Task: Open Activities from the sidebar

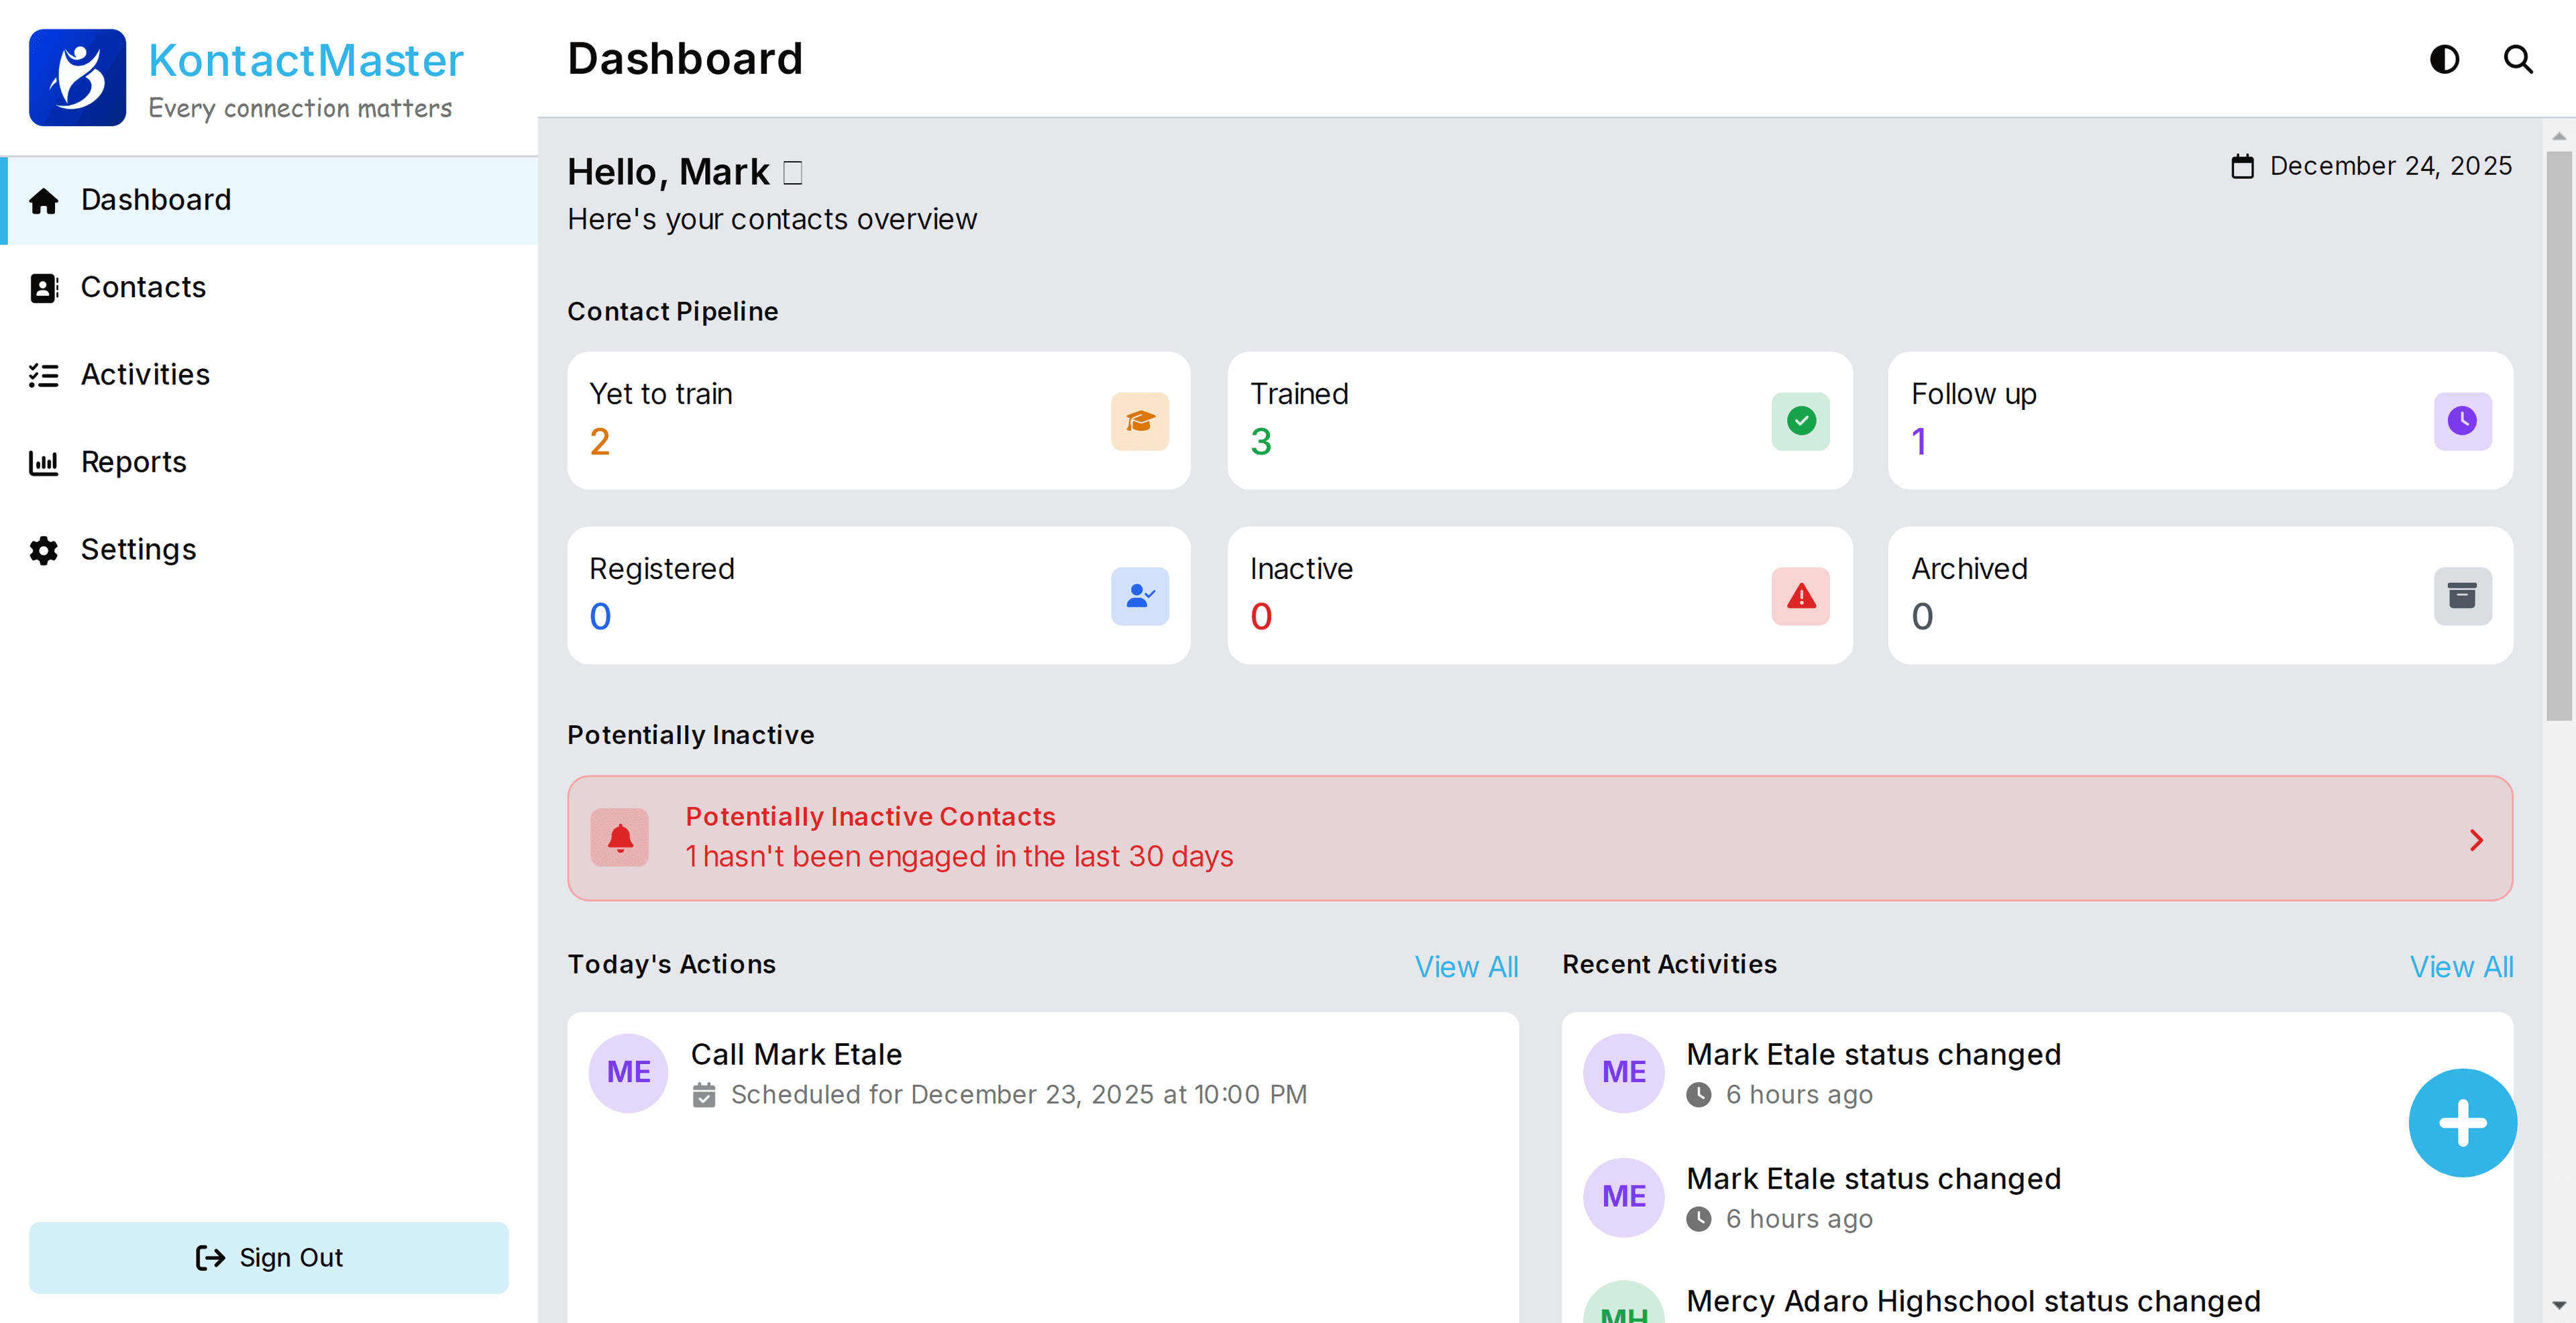Action: point(145,374)
